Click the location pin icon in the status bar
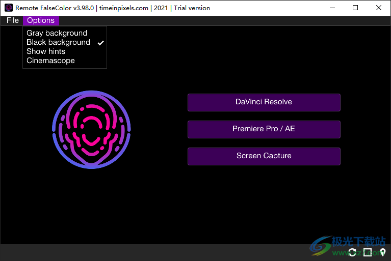This screenshot has width=391, height=261. (382, 252)
